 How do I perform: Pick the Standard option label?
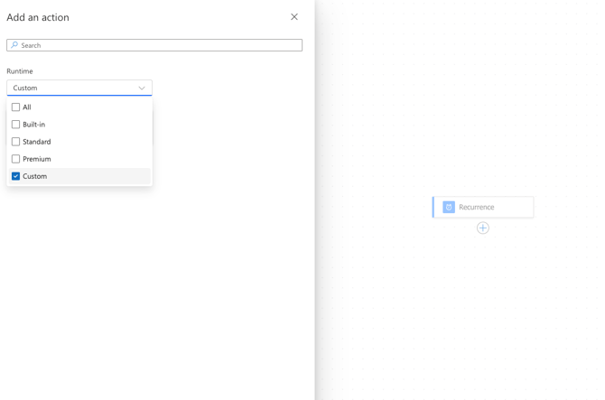pos(37,142)
